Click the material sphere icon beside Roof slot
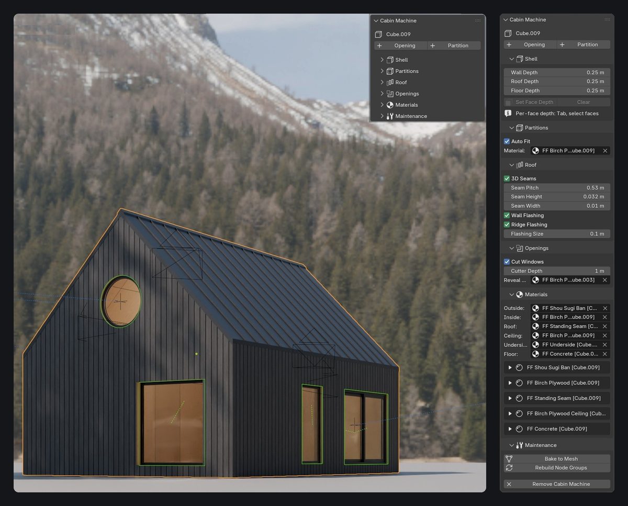 click(x=536, y=327)
